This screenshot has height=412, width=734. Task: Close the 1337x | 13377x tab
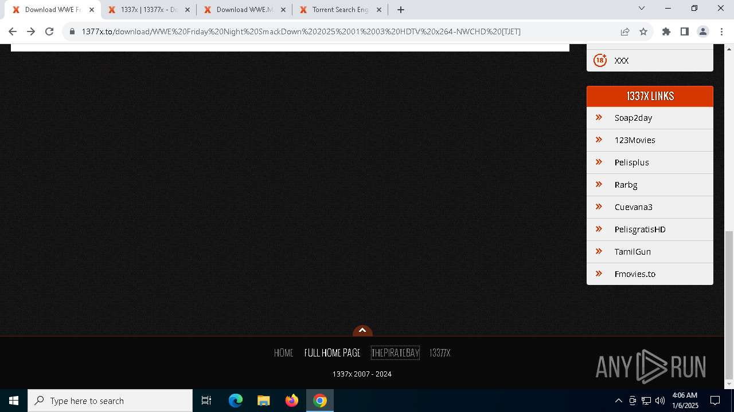(188, 10)
